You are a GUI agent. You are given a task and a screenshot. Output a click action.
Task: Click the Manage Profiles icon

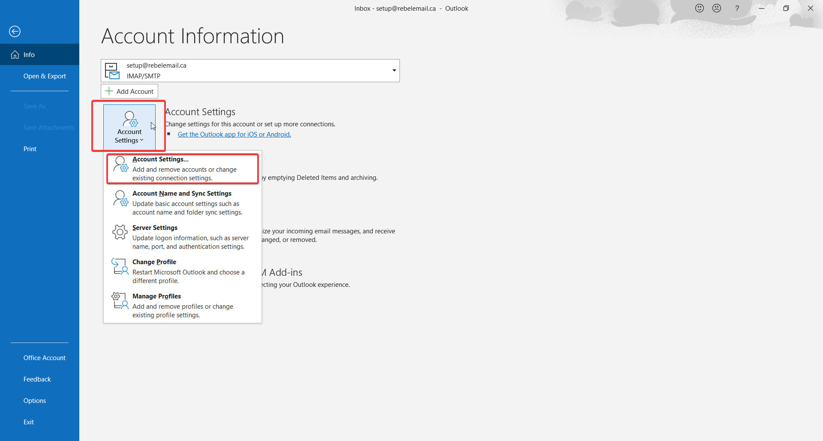120,301
